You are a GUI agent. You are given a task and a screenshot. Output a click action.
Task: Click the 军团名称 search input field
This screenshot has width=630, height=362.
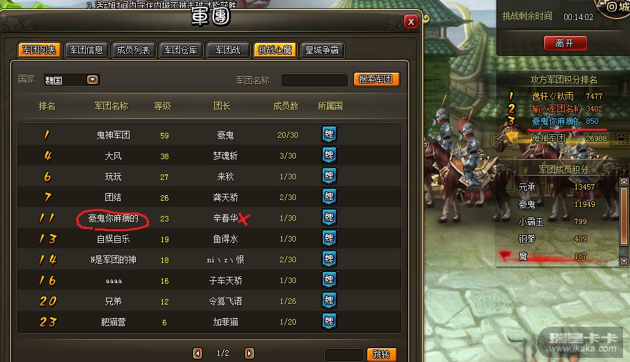pos(314,80)
